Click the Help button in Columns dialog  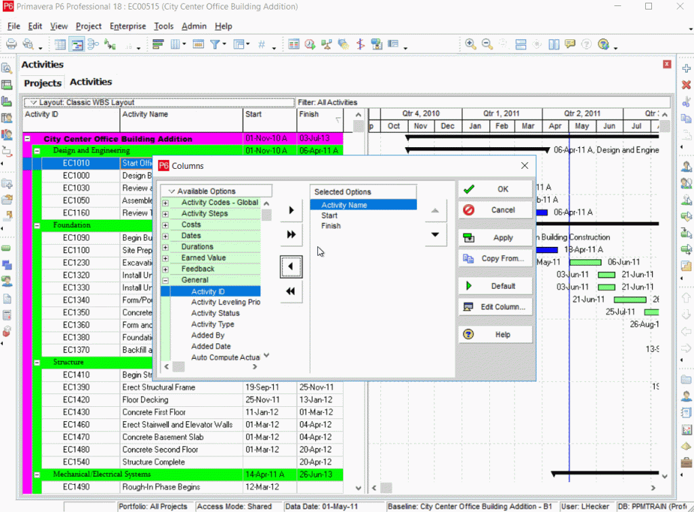[495, 334]
